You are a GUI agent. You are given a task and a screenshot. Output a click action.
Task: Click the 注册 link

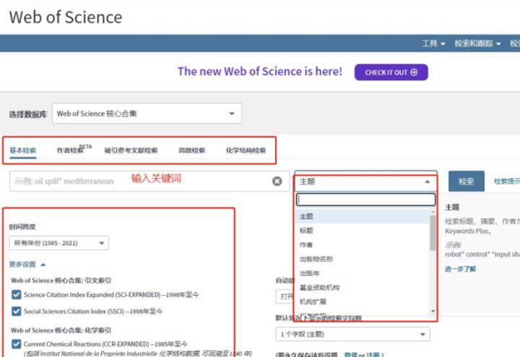click(x=373, y=355)
